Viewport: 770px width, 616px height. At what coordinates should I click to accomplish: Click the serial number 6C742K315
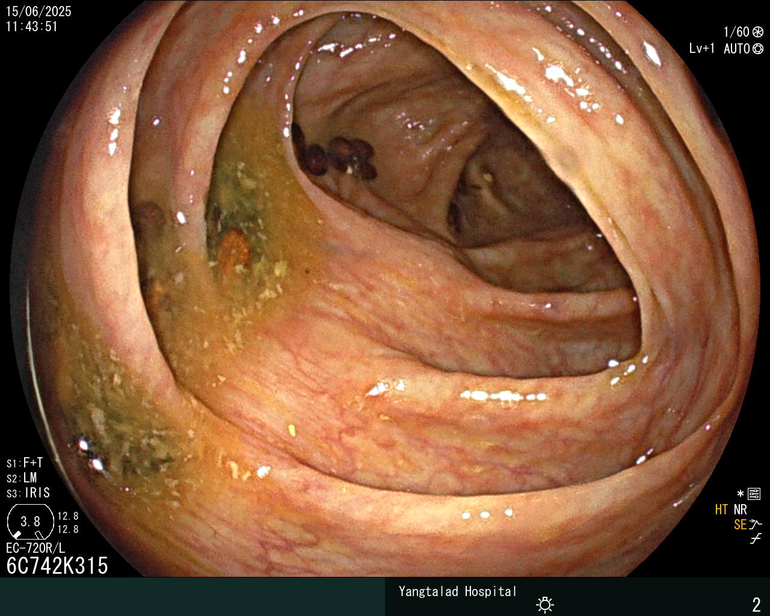57,566
